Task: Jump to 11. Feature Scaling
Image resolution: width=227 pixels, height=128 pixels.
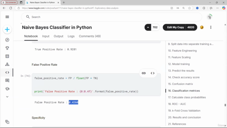Action: click(179, 57)
